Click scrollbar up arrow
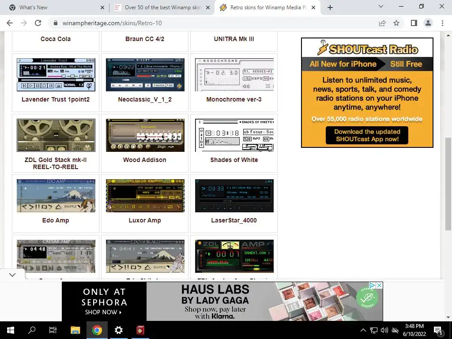 click(448, 35)
